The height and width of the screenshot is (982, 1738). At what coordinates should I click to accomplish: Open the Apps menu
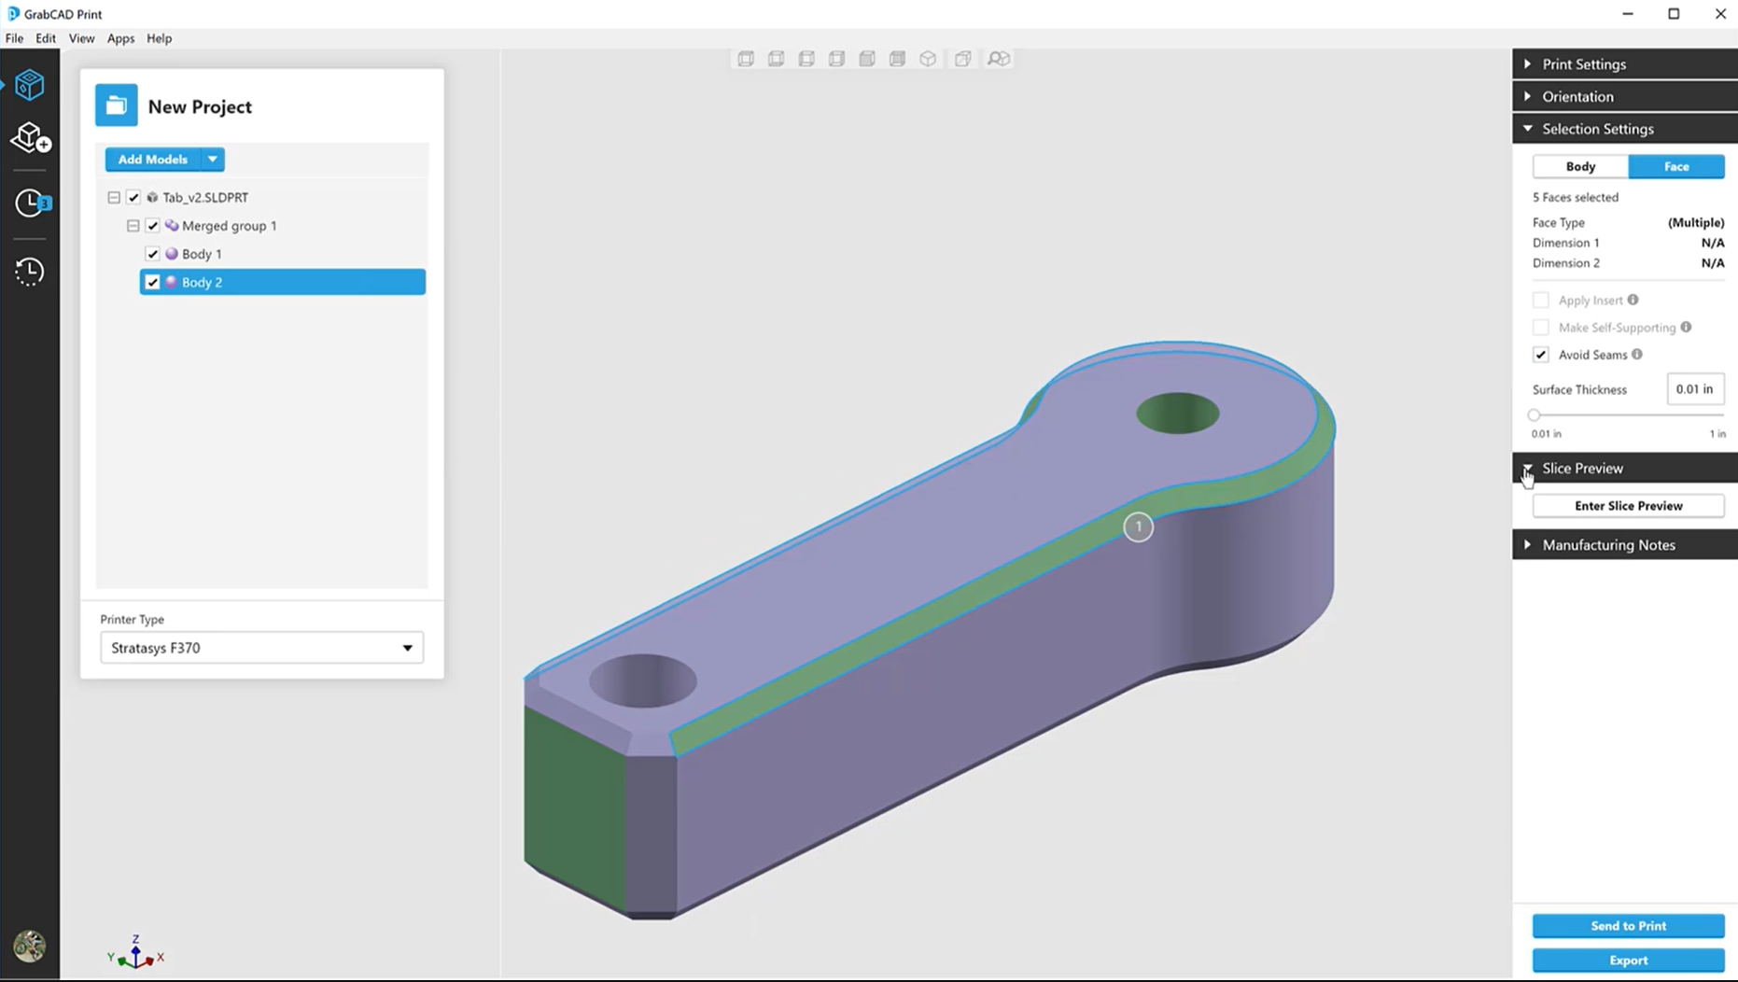pos(120,38)
